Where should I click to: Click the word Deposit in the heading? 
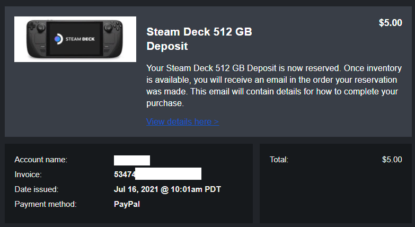167,46
